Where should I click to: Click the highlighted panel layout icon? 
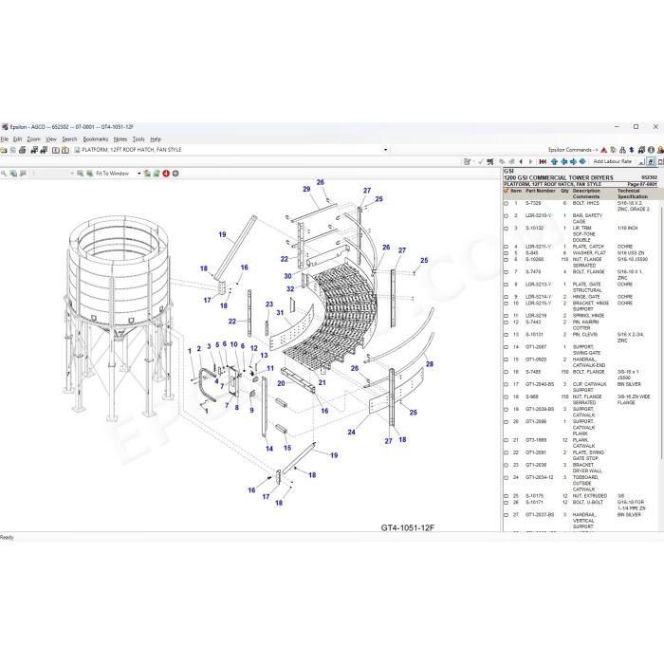(651, 162)
